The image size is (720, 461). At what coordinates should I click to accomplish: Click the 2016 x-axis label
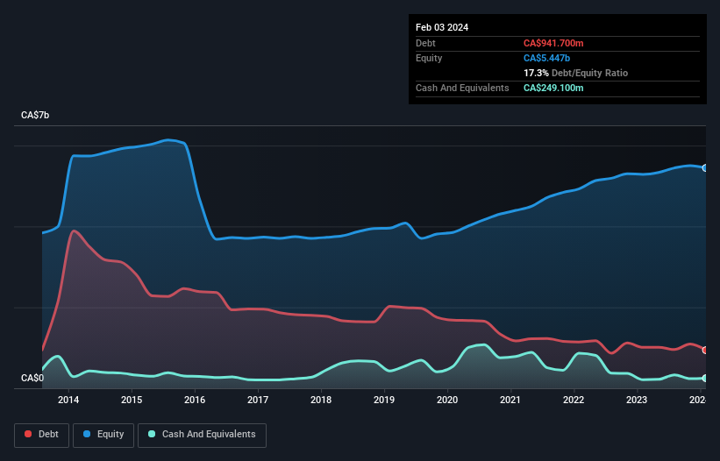pyautogui.click(x=195, y=400)
